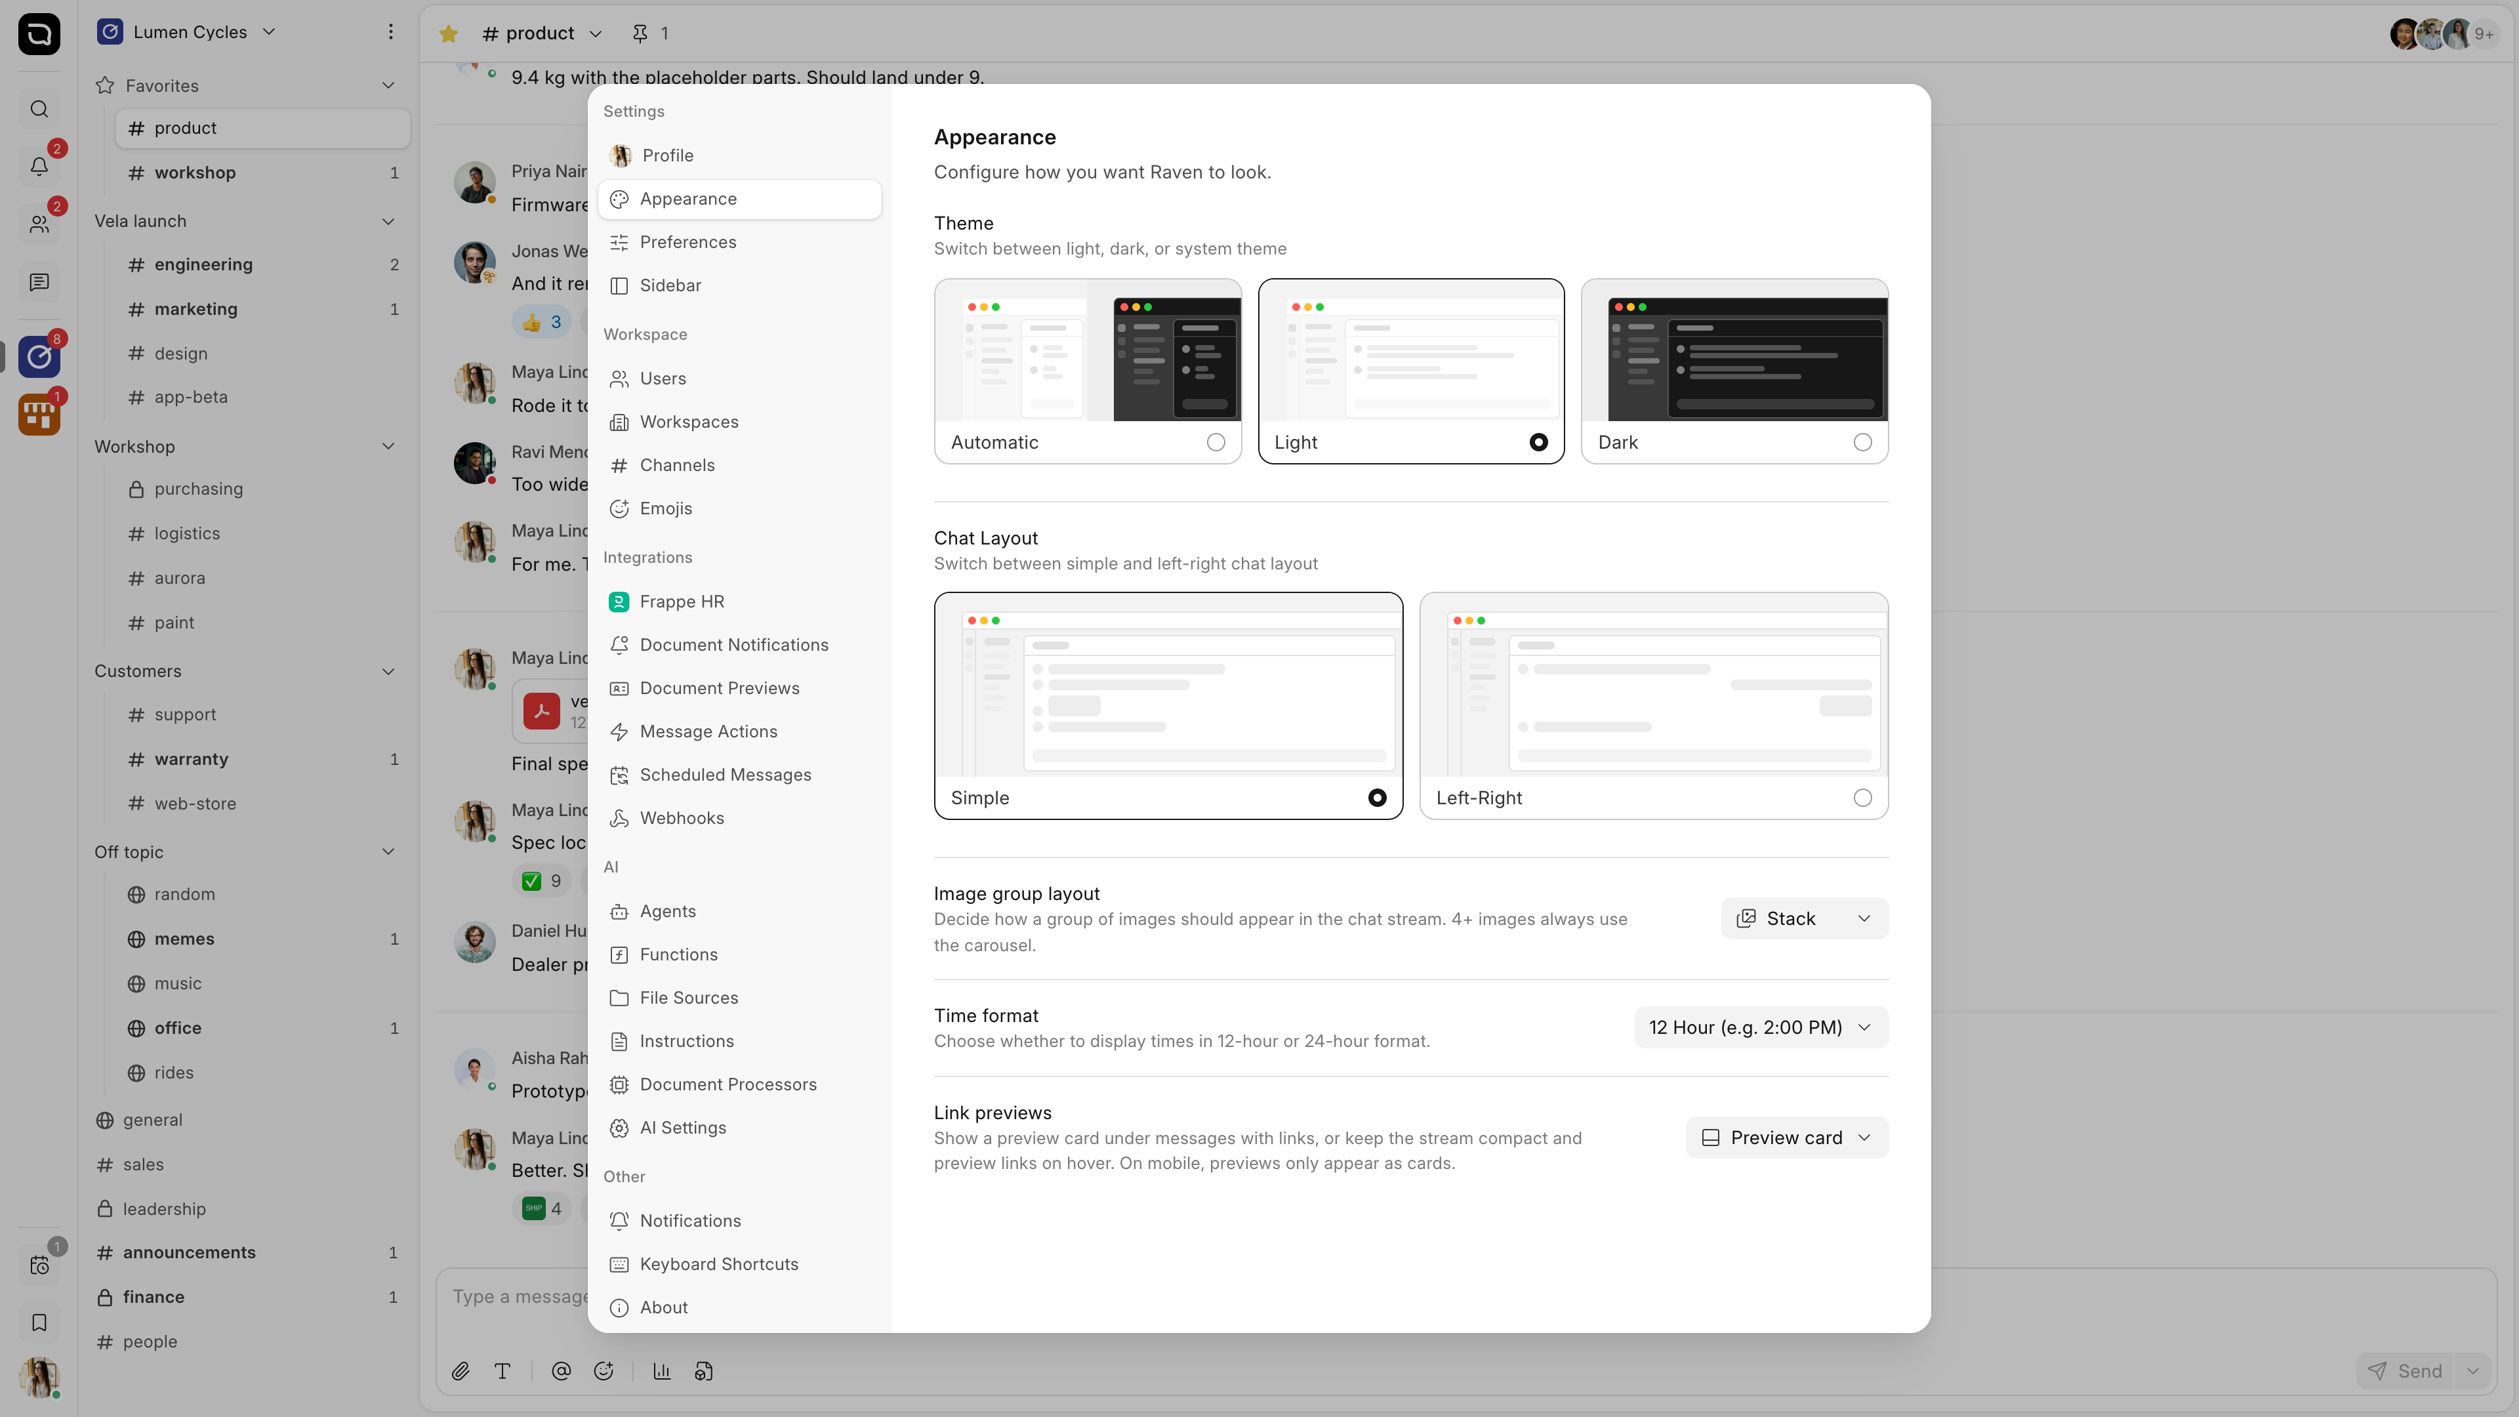Choose the Left-Right chat layout radio
This screenshot has width=2519, height=1417.
(x=1862, y=798)
